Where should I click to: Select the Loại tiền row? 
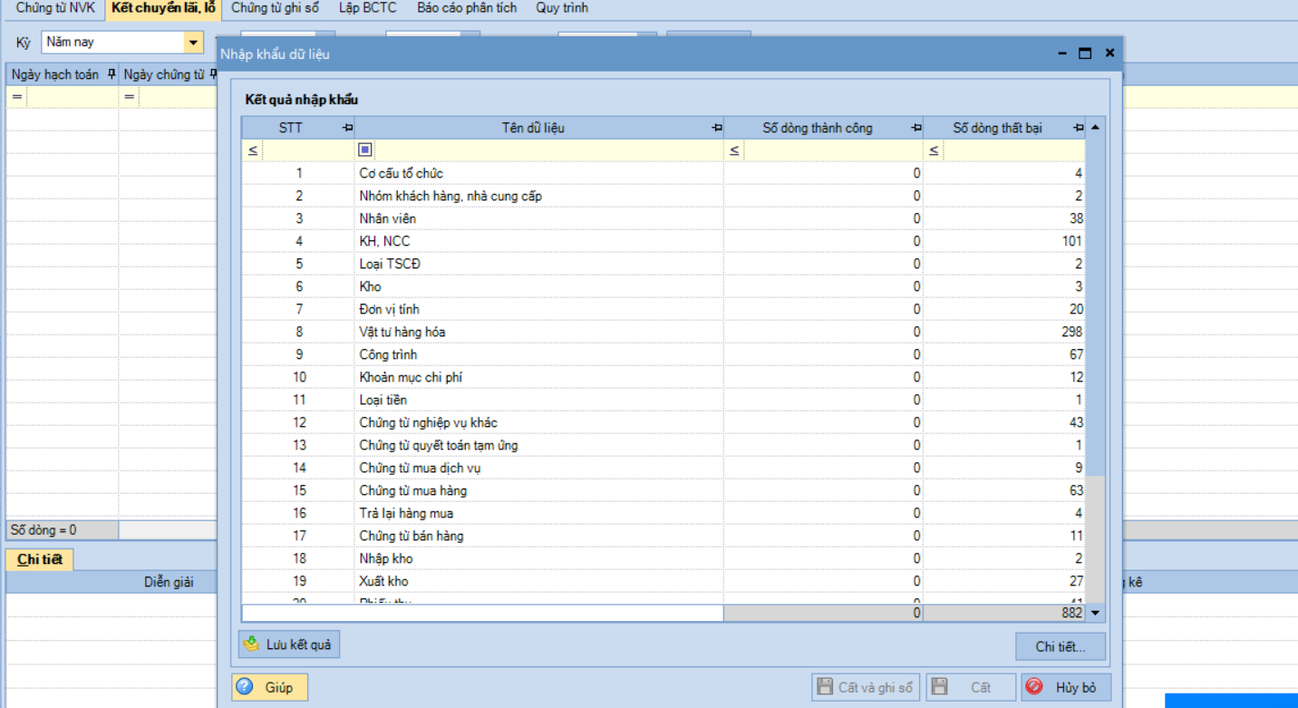pos(664,400)
